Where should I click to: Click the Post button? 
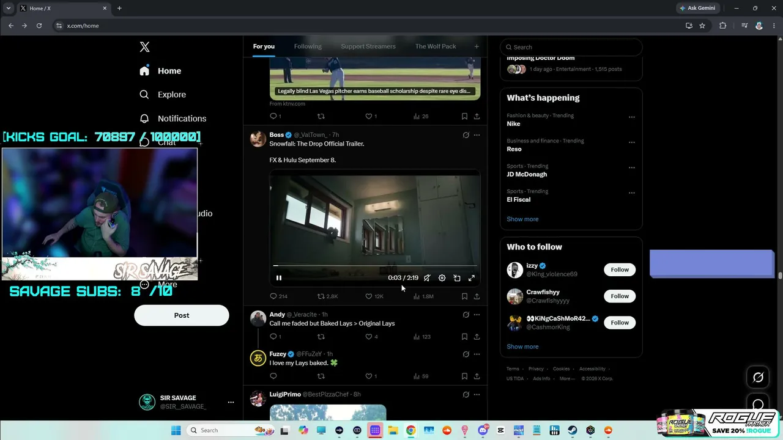tap(182, 315)
